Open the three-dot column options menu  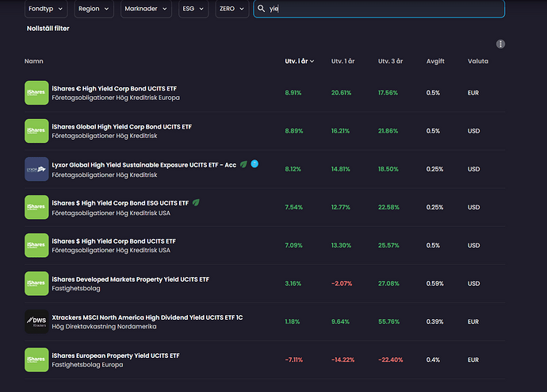[x=500, y=44]
